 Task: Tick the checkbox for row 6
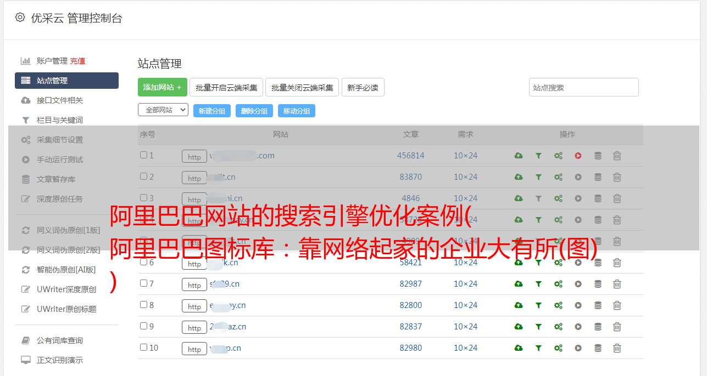(x=143, y=262)
